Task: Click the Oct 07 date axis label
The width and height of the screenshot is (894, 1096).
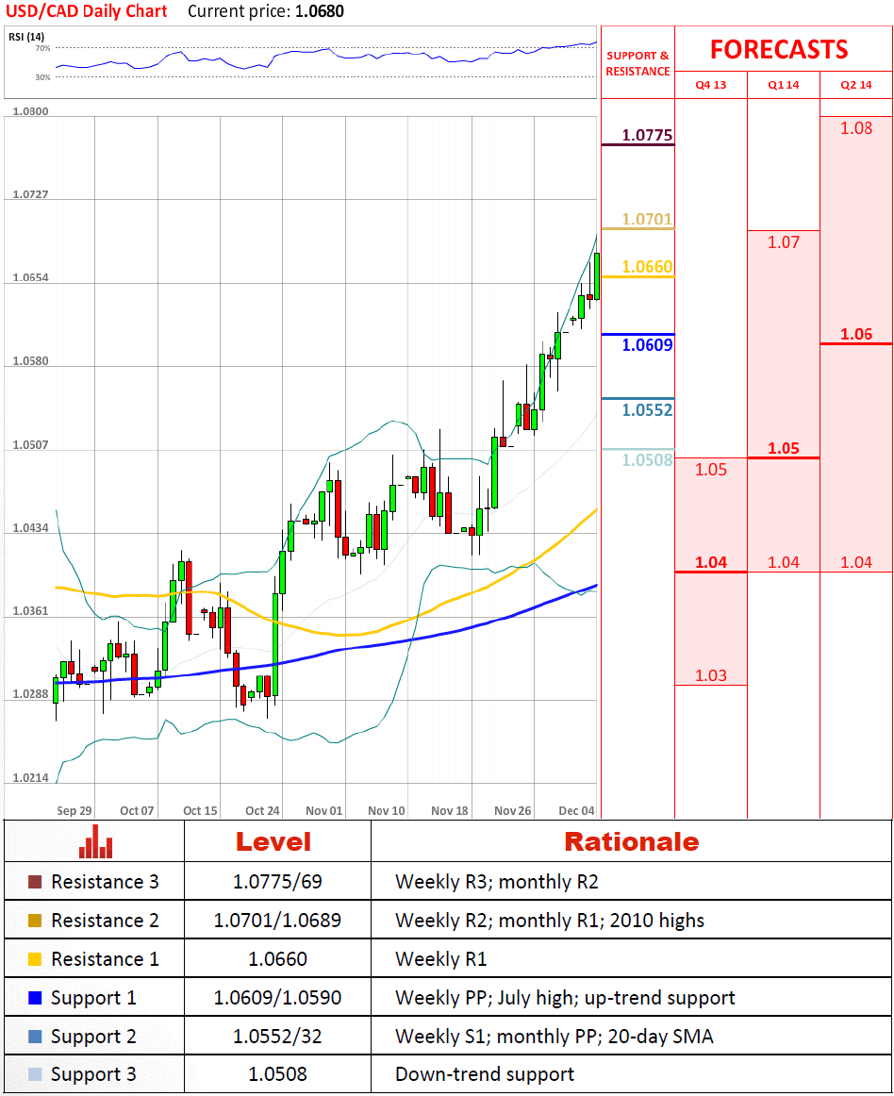Action: pyautogui.click(x=137, y=811)
